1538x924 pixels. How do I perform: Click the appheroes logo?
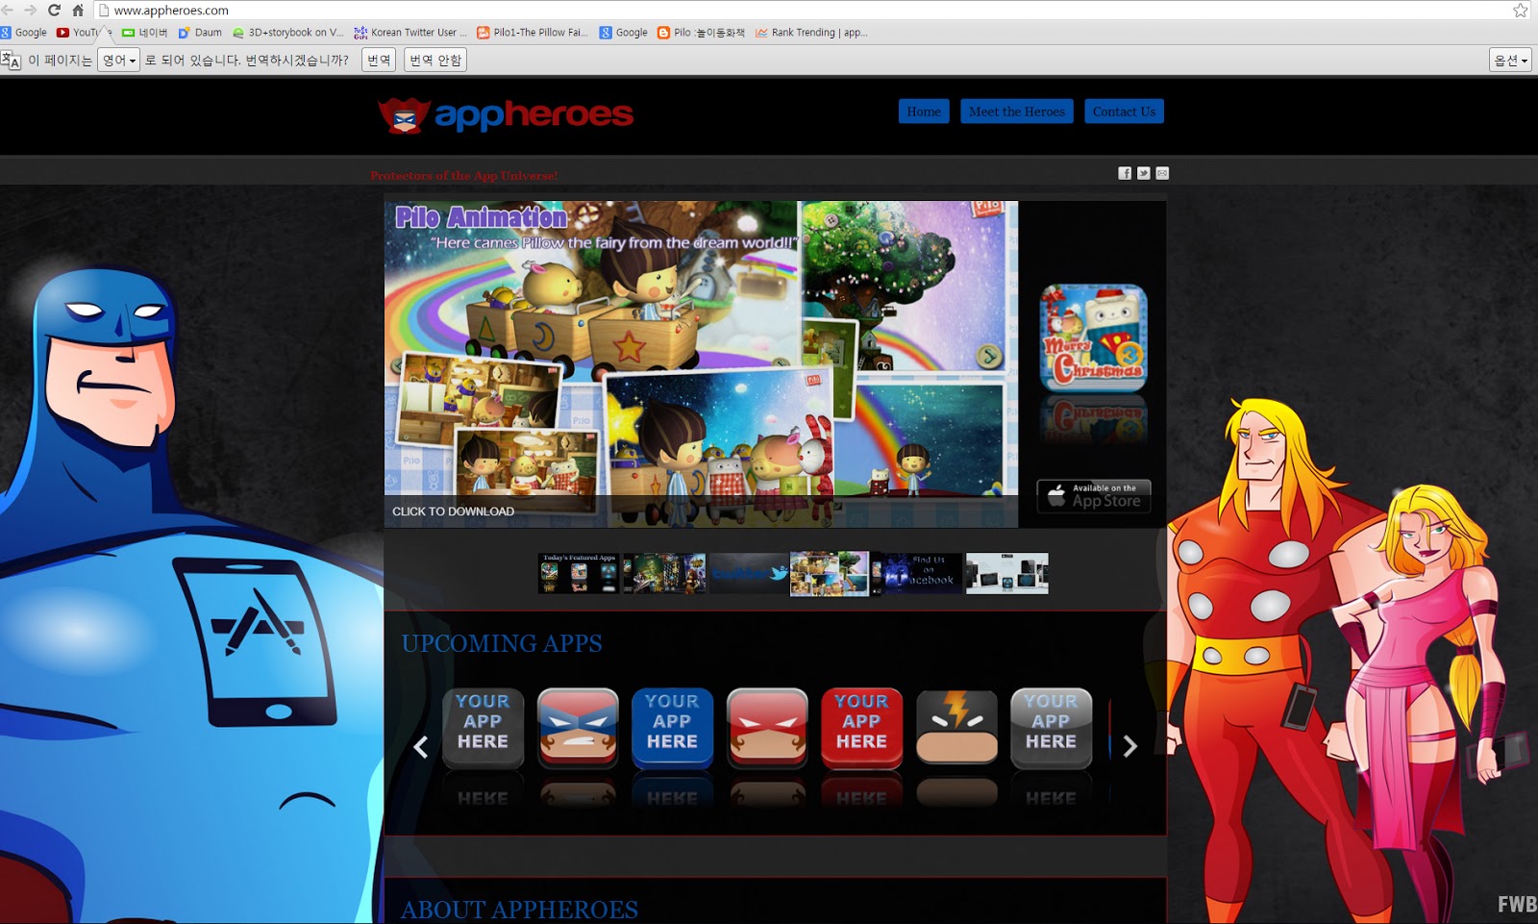506,114
